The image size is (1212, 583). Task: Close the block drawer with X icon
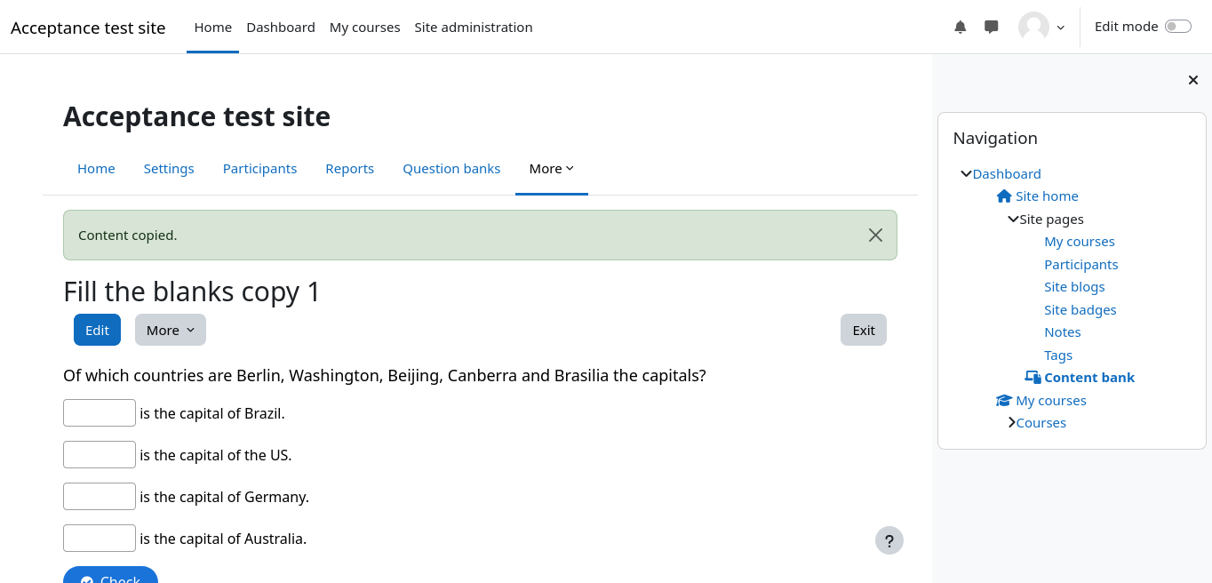click(1193, 80)
